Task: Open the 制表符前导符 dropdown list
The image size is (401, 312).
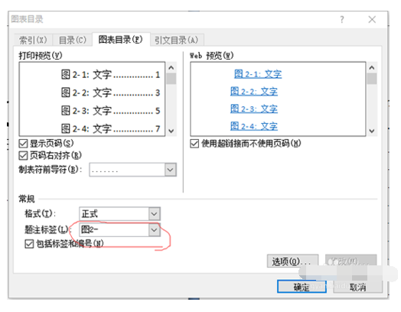Action: click(x=171, y=170)
